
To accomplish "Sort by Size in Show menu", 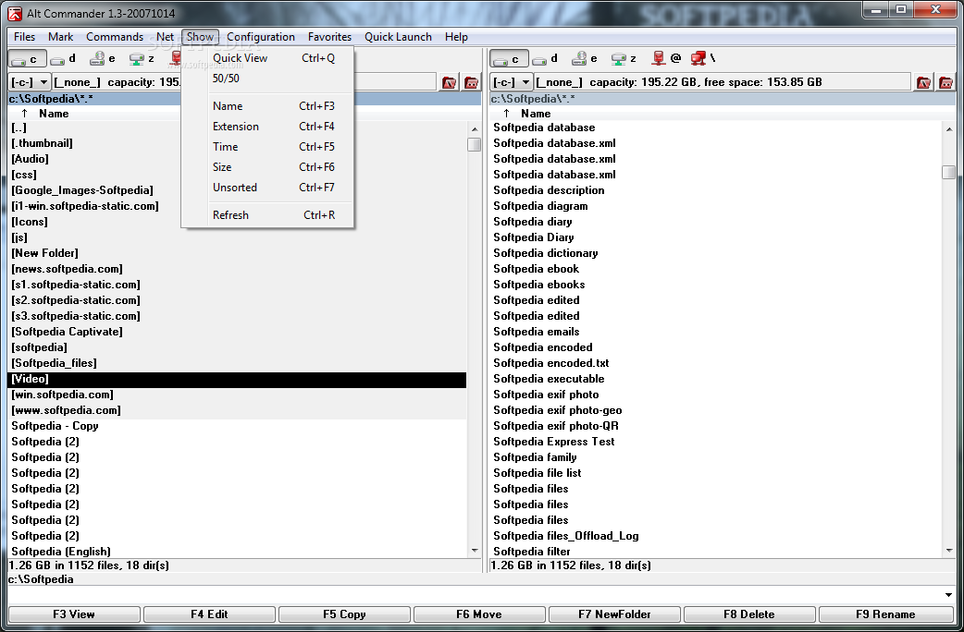I will (268, 166).
